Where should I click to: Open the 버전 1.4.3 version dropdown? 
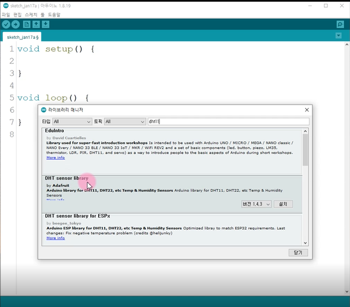point(256,204)
